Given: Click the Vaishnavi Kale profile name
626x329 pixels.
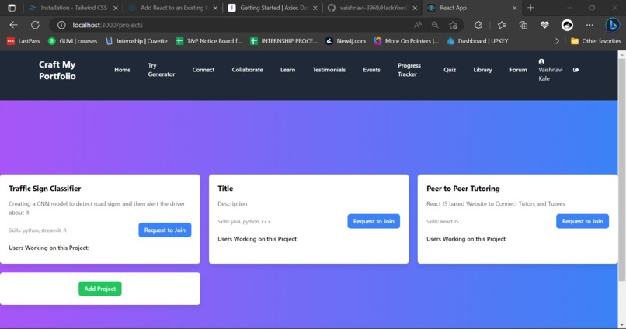Looking at the screenshot, I should coord(550,74).
